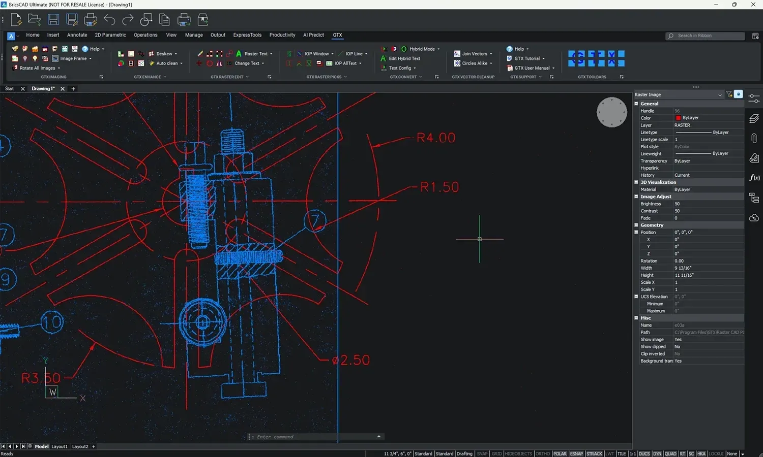This screenshot has width=763, height=457.
Task: Switch to the Layout1 tab
Action: [60, 447]
